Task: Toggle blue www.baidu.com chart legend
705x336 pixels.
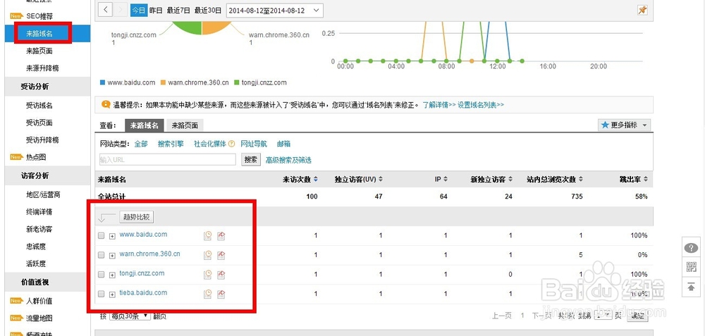Action: (127, 82)
